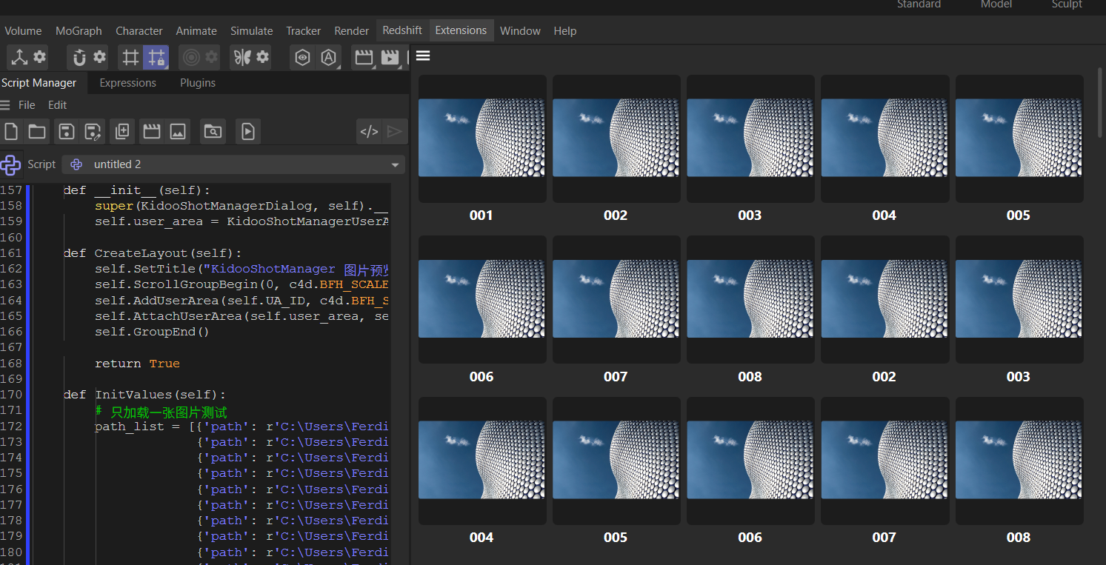
Task: Open soft selection settings gear
Action: pyautogui.click(x=211, y=57)
